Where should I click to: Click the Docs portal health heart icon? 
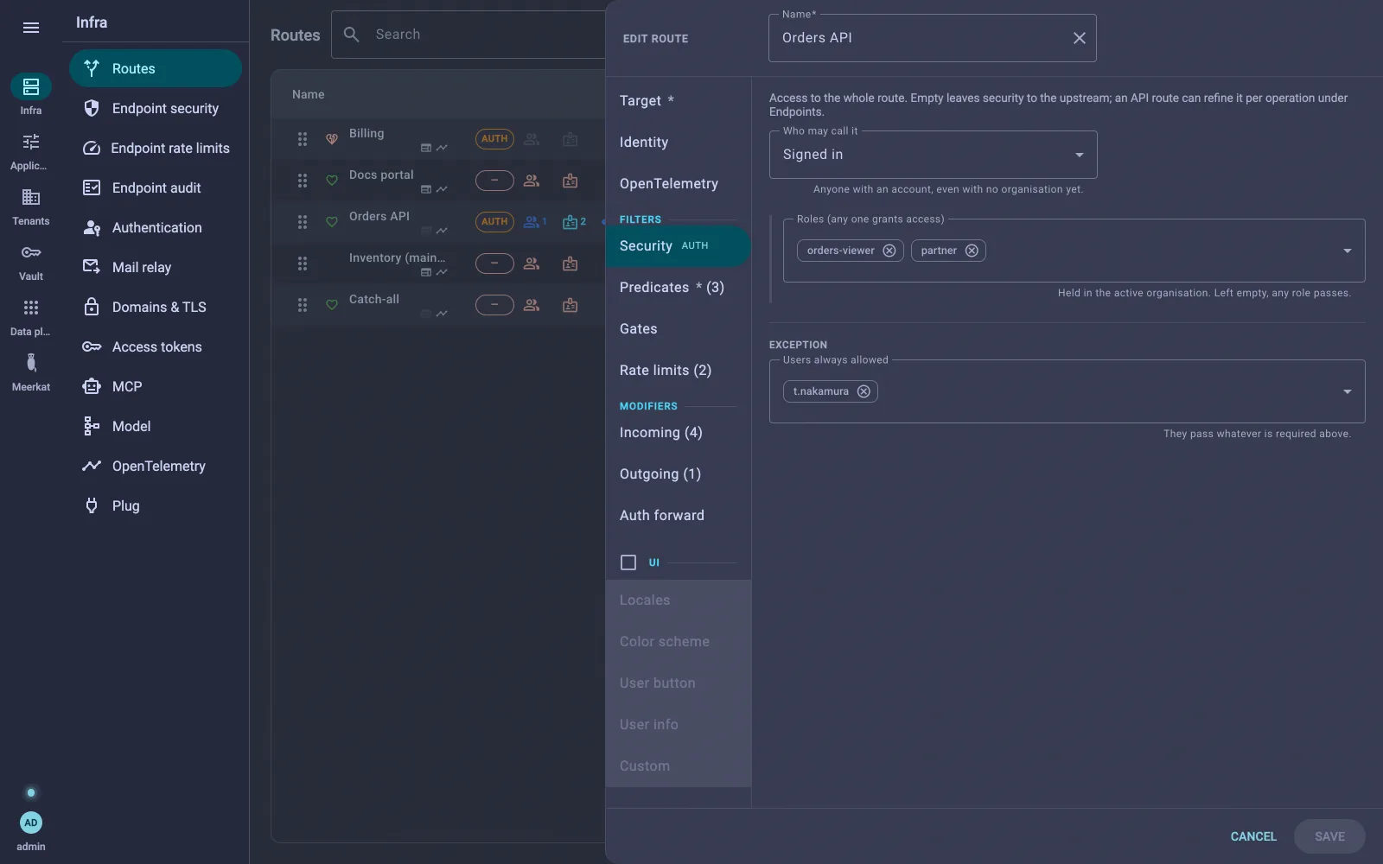[331, 181]
